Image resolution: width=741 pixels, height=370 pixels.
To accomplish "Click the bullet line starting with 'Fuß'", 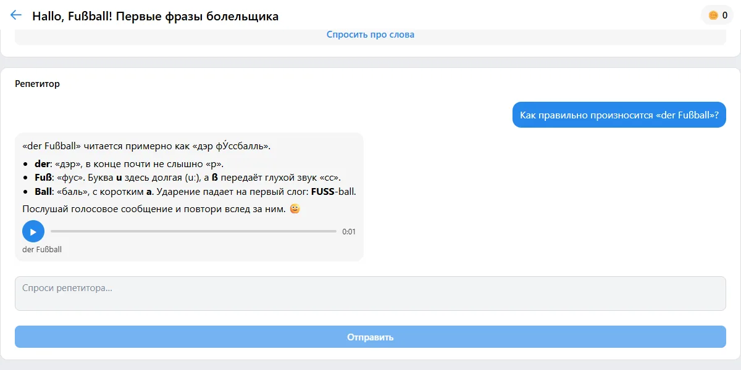I will point(188,178).
